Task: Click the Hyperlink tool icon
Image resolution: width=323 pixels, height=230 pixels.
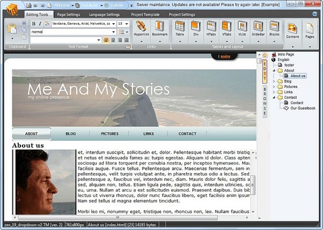Action: [141, 28]
